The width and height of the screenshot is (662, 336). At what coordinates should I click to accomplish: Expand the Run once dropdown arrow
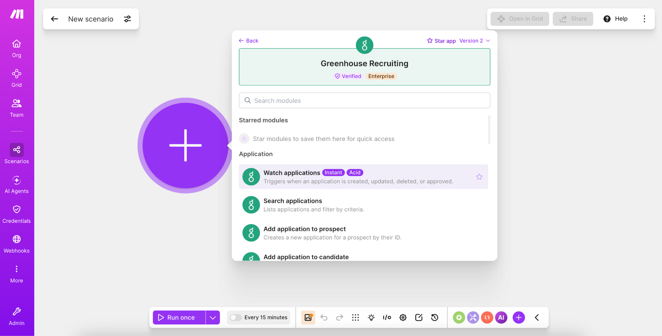[213, 318]
